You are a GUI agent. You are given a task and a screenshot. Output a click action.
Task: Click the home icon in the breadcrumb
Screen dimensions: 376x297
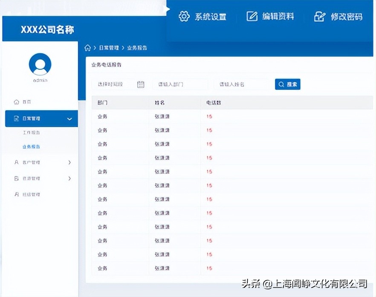[87, 48]
